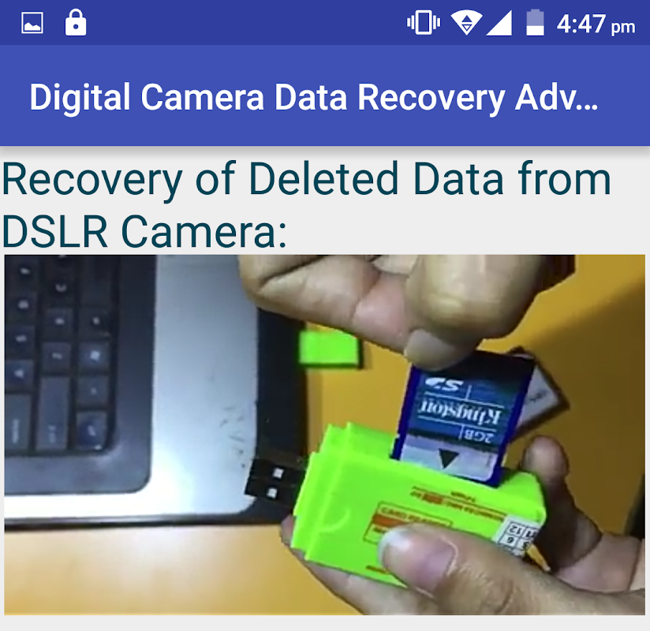Tap the black arrow on SD card
The height and width of the screenshot is (631, 650).
449,459
